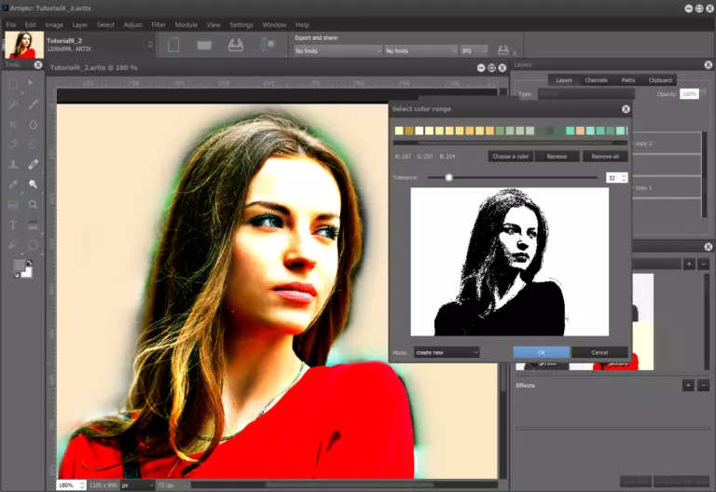Select the clone stamp tool

(13, 164)
